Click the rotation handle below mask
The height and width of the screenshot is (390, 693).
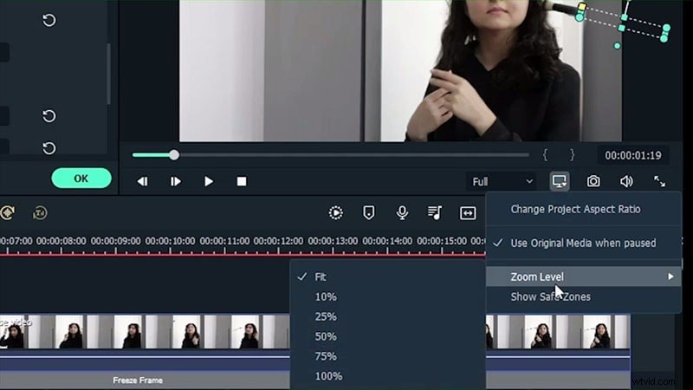tap(617, 46)
